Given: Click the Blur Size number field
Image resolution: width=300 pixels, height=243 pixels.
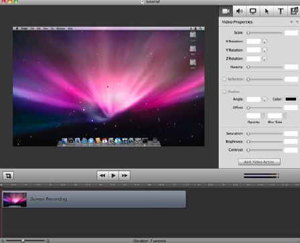Looking at the screenshot, I should [x=274, y=116].
